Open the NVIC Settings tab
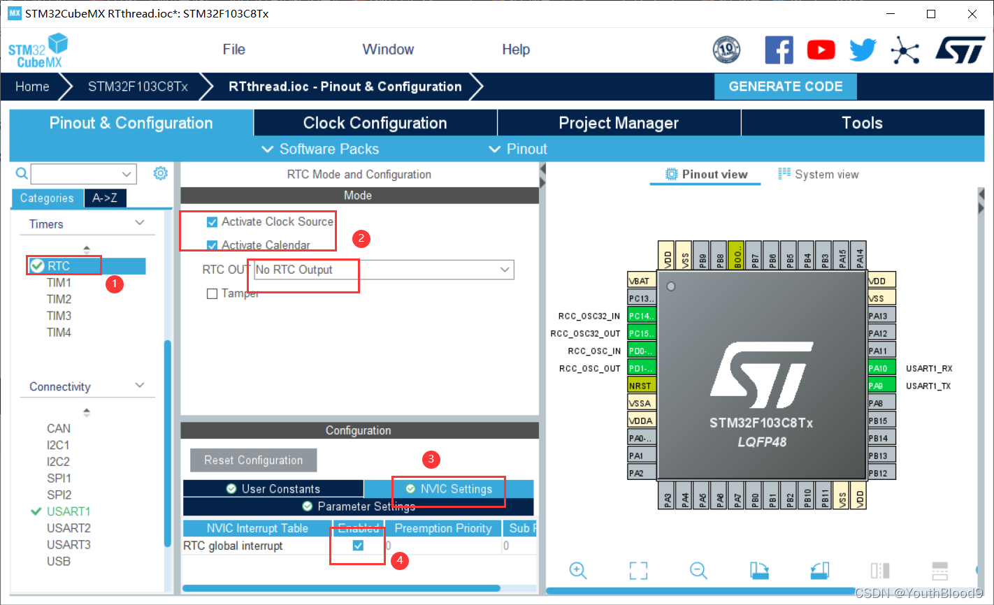The image size is (994, 605). pyautogui.click(x=449, y=489)
